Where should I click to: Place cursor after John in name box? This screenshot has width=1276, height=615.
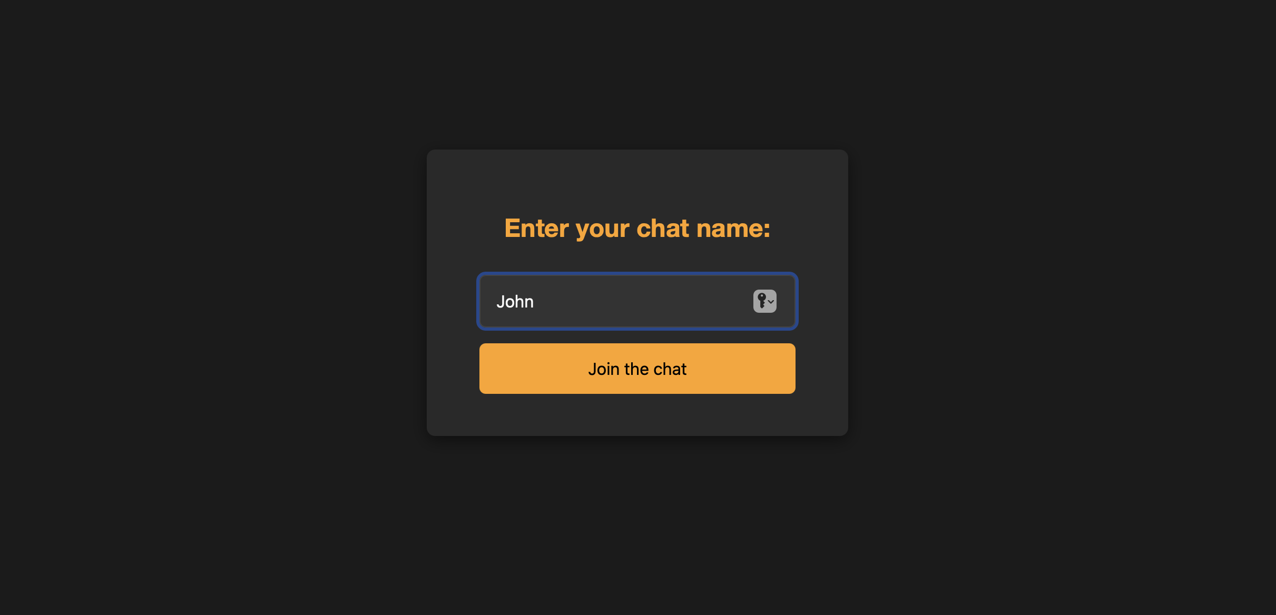point(535,302)
